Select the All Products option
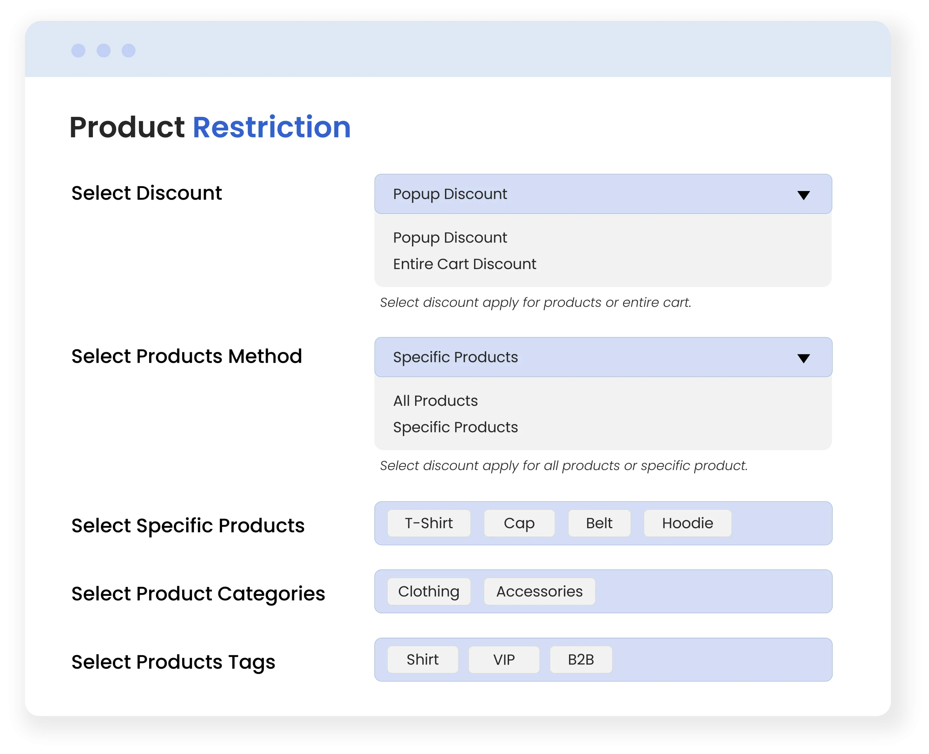This screenshot has height=754, width=929. pos(435,401)
